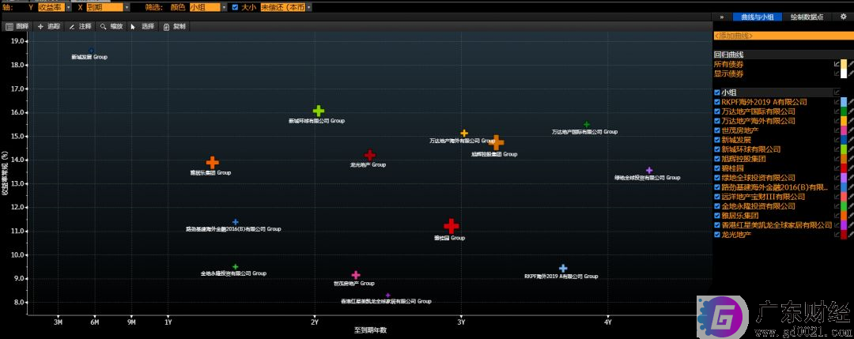Uncheck 远洋地产宝财III有限公司 checkbox
The image size is (854, 339).
click(x=717, y=197)
